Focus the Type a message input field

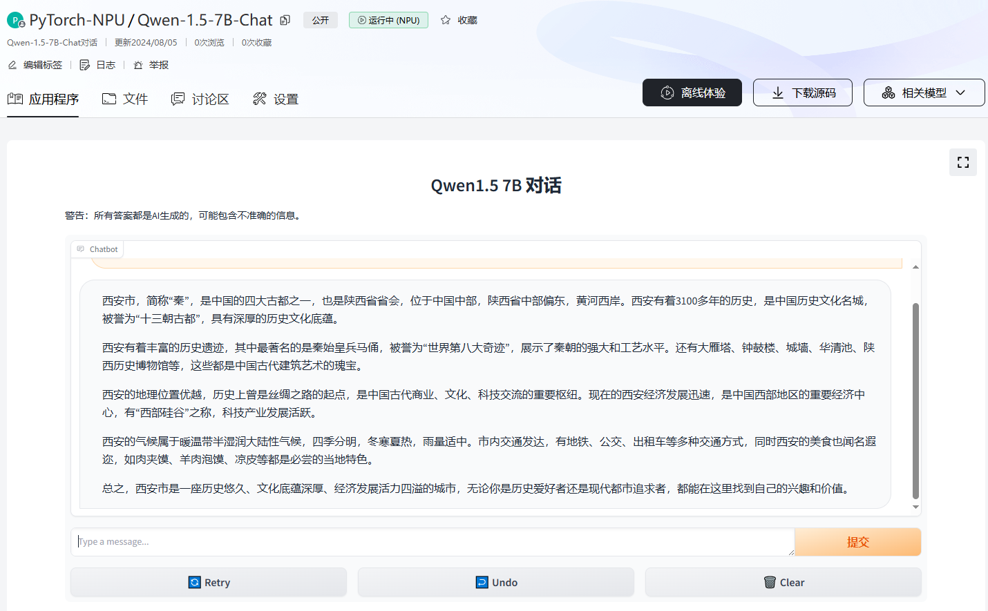[433, 542]
